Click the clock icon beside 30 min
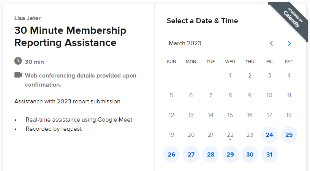 tap(18, 61)
